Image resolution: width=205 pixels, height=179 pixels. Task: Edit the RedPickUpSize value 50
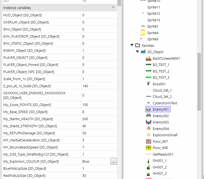pyautogui.click(x=99, y=176)
